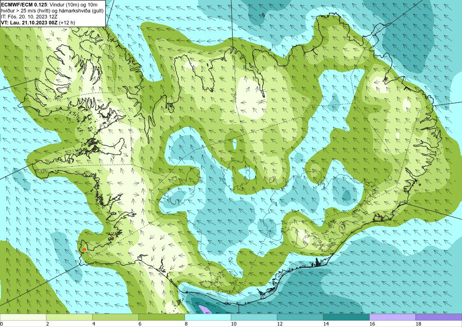Click the 14–16 m/s dark teal legend swatch
462x327 pixels.
coord(346,317)
